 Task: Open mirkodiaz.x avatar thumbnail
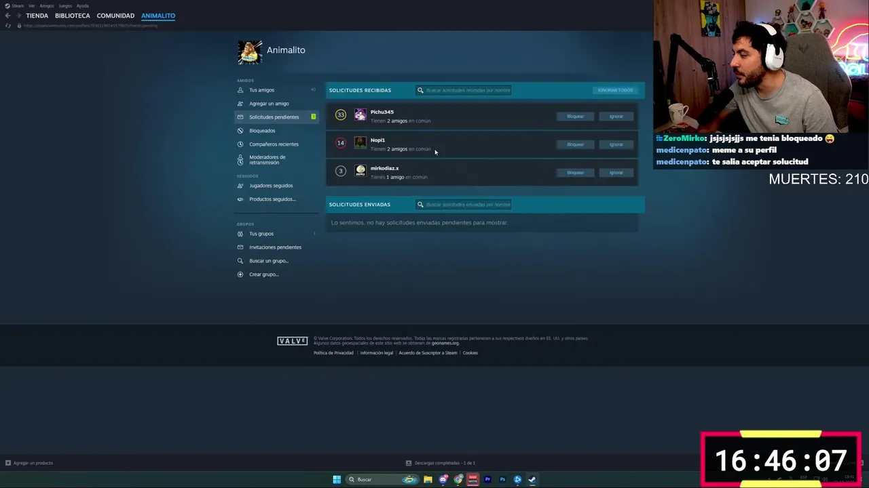click(360, 171)
